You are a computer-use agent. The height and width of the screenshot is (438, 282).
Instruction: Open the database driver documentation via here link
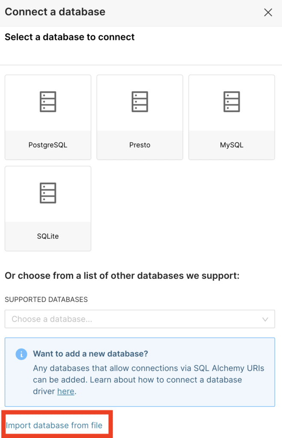[65, 391]
